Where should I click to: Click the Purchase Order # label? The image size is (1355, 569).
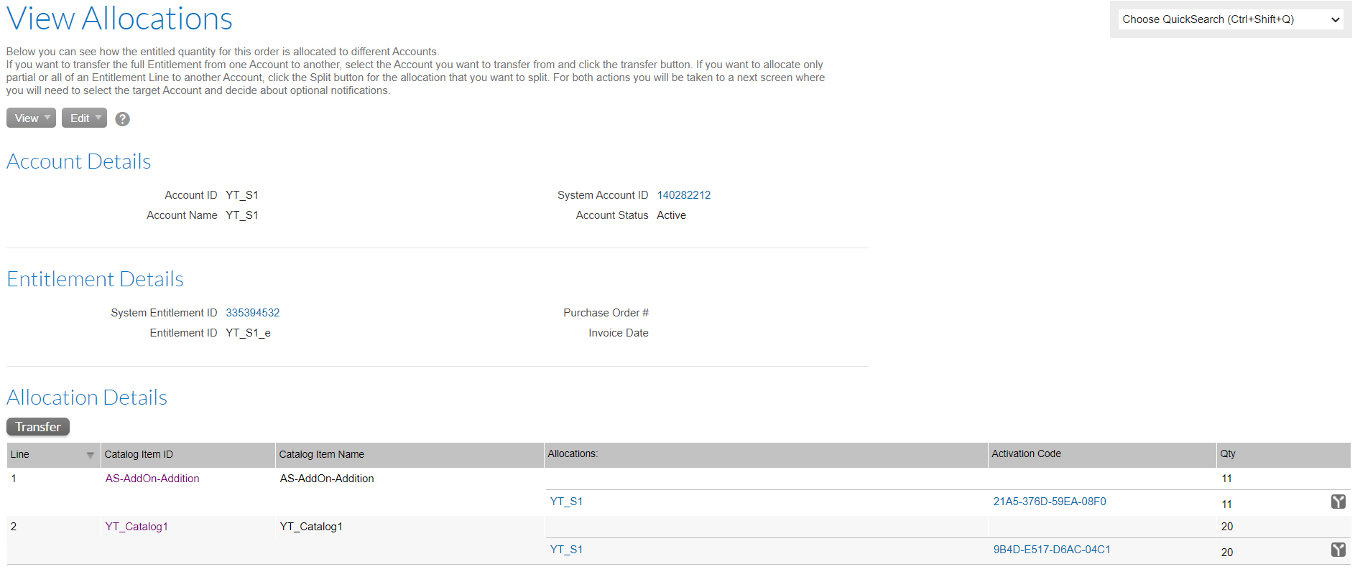point(606,313)
